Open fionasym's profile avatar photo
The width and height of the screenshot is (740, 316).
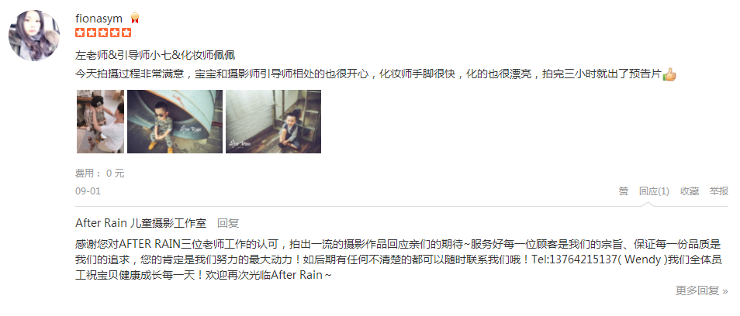[x=34, y=36]
